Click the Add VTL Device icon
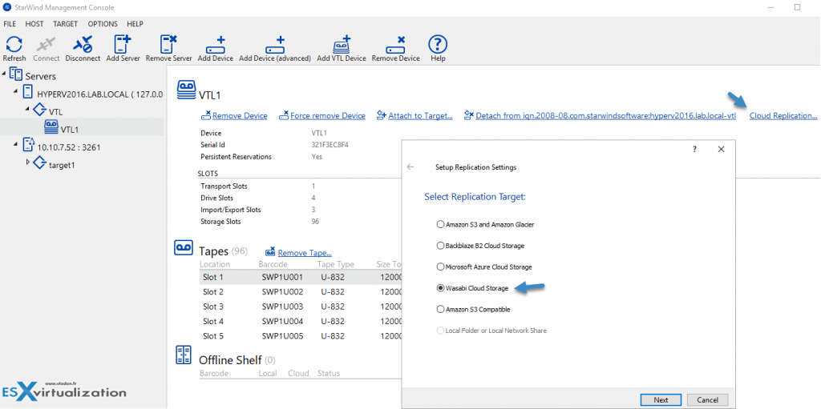821x409 pixels. [341, 45]
